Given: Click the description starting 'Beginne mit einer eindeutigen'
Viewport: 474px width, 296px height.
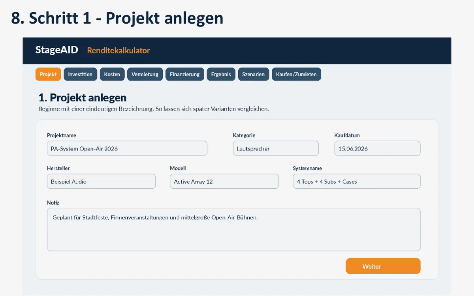Looking at the screenshot, I should (x=154, y=109).
